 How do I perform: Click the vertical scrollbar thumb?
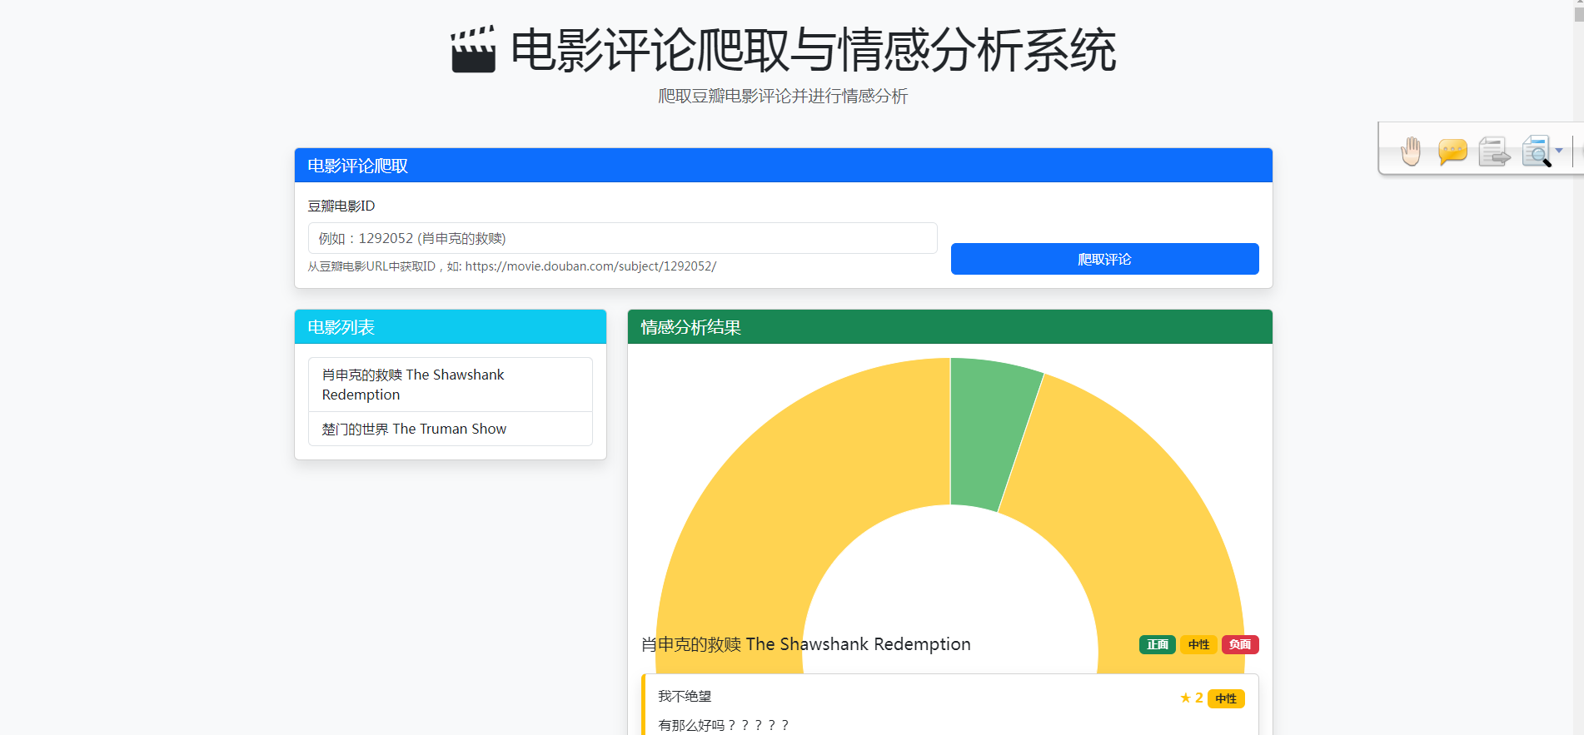[1578, 15]
